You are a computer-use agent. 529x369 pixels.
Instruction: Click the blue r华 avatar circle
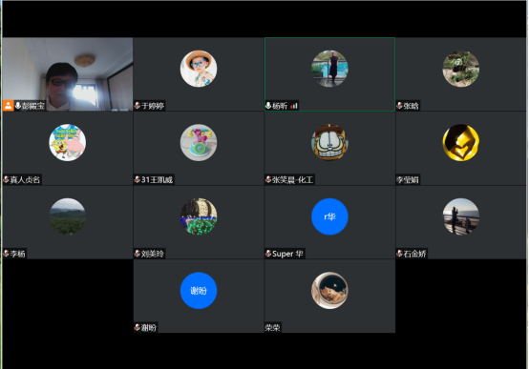329,216
